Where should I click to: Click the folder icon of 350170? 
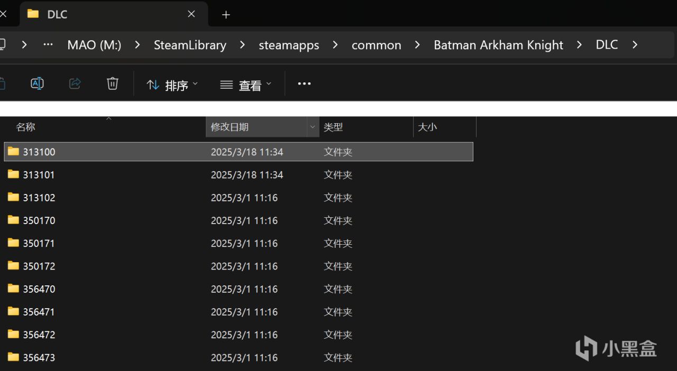point(13,220)
